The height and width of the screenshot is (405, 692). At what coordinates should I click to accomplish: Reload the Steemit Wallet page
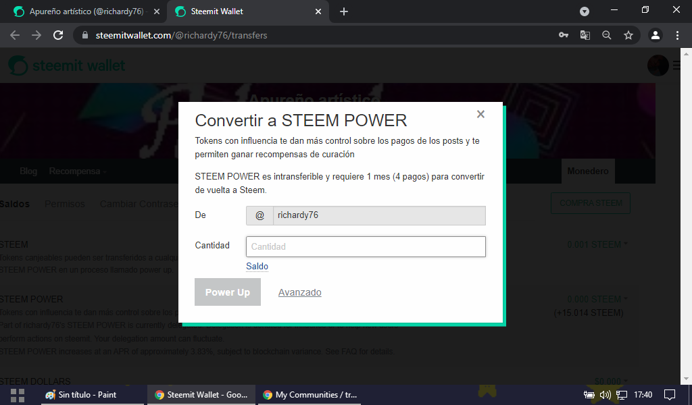tap(58, 35)
